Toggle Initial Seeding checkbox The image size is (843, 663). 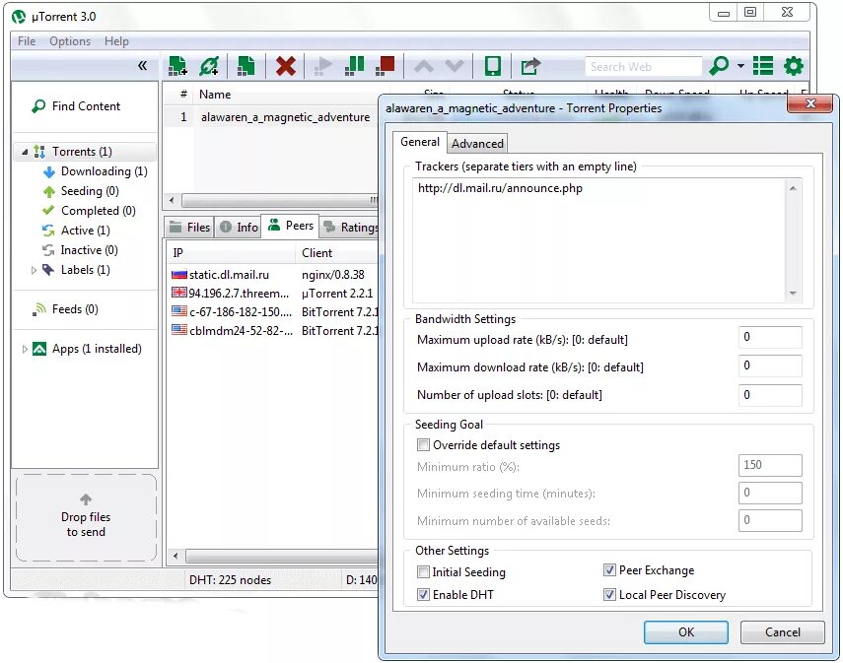[424, 572]
